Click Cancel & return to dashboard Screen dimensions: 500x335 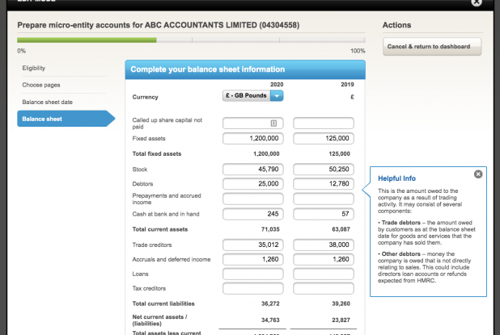pyautogui.click(x=432, y=47)
